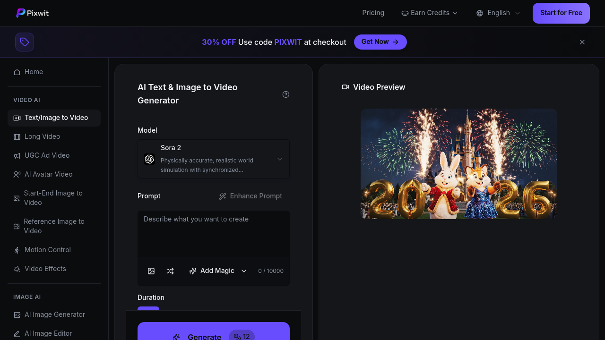Click Enhance Prompt above the text area
Viewport: 605px width, 340px height.
(251, 196)
